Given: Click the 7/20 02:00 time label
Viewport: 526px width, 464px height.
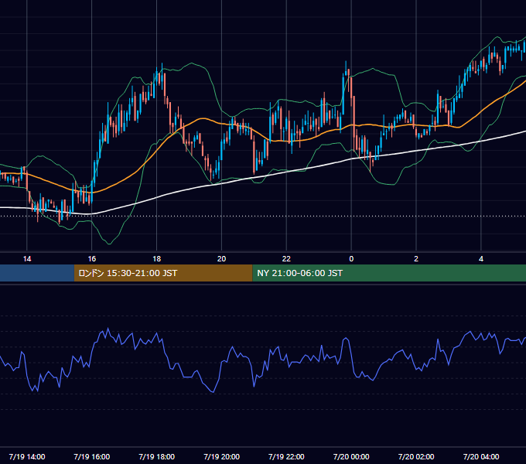Looking at the screenshot, I should click(416, 456).
